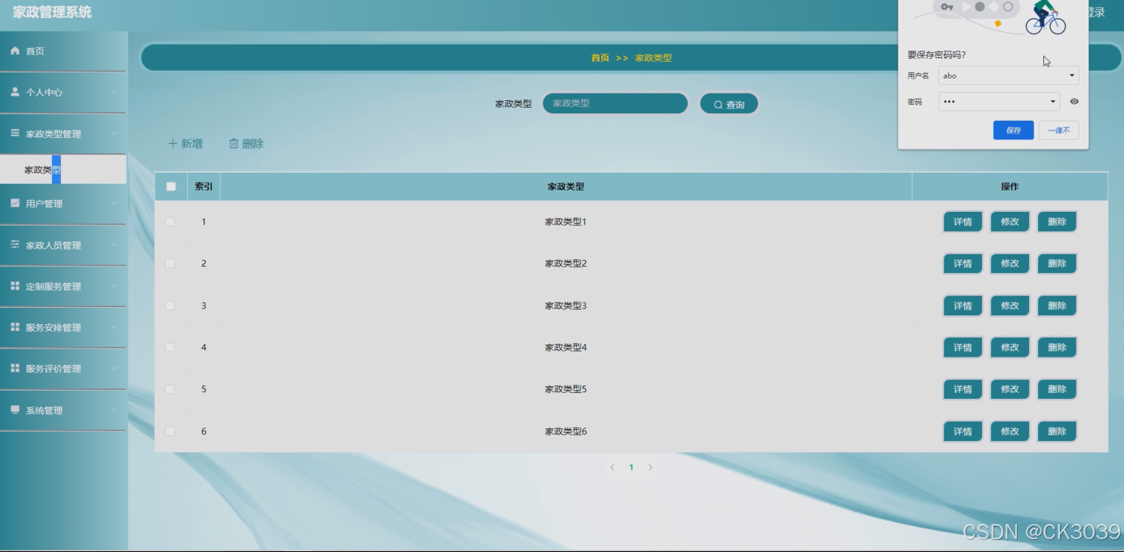Click the grid icon beside 服务安排管理

click(15, 327)
